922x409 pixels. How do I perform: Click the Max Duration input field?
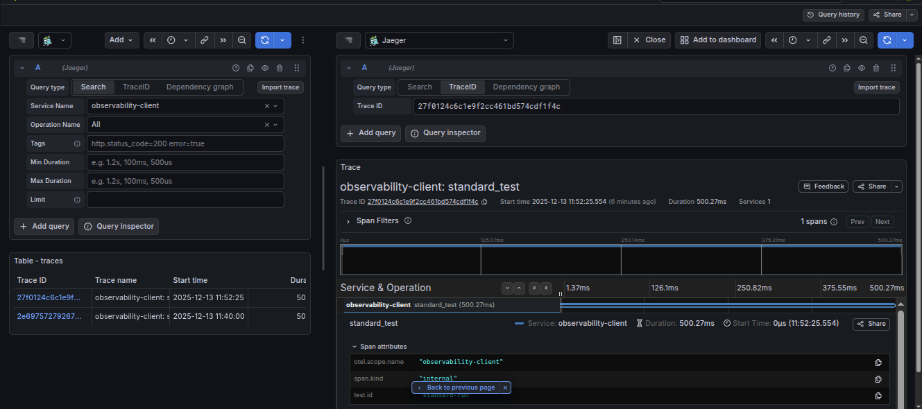tap(185, 181)
